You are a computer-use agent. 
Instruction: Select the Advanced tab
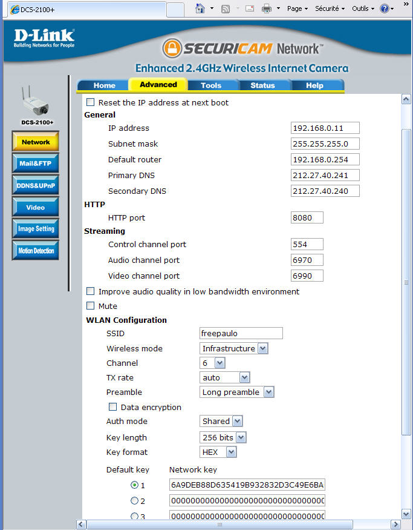[158, 85]
